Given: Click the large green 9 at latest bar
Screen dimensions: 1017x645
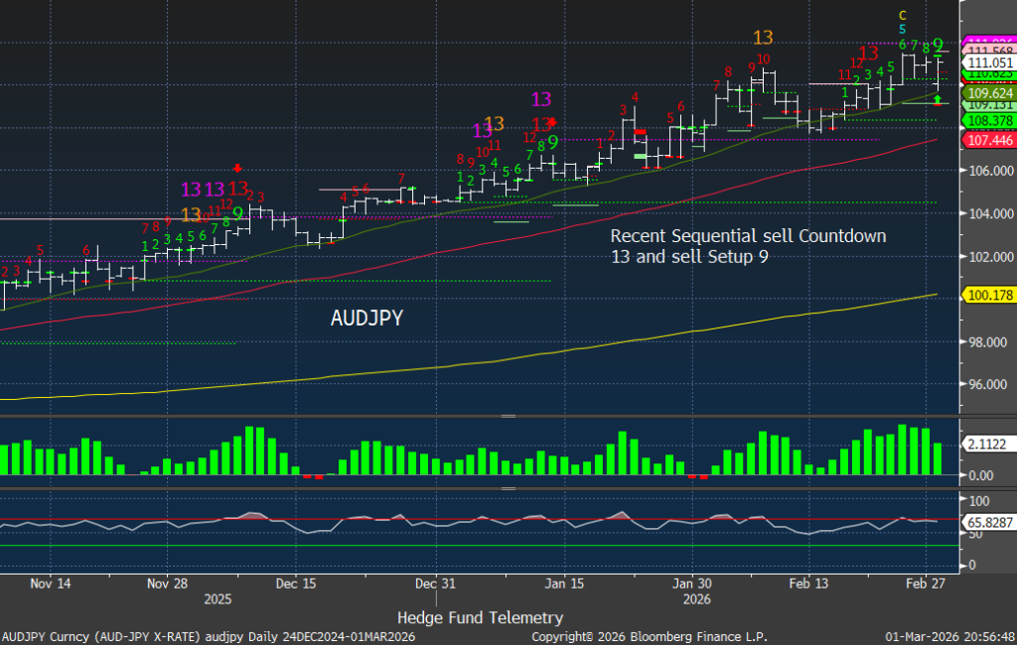Looking at the screenshot, I should click(x=938, y=45).
